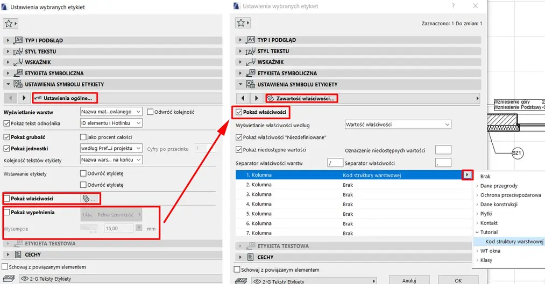Click layer icon at bottom of right dialog
Viewport: 545px width, 284px height.
(241, 281)
